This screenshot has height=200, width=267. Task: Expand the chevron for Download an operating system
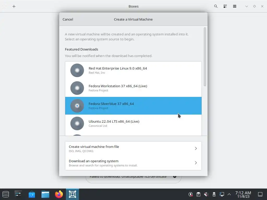196,163
